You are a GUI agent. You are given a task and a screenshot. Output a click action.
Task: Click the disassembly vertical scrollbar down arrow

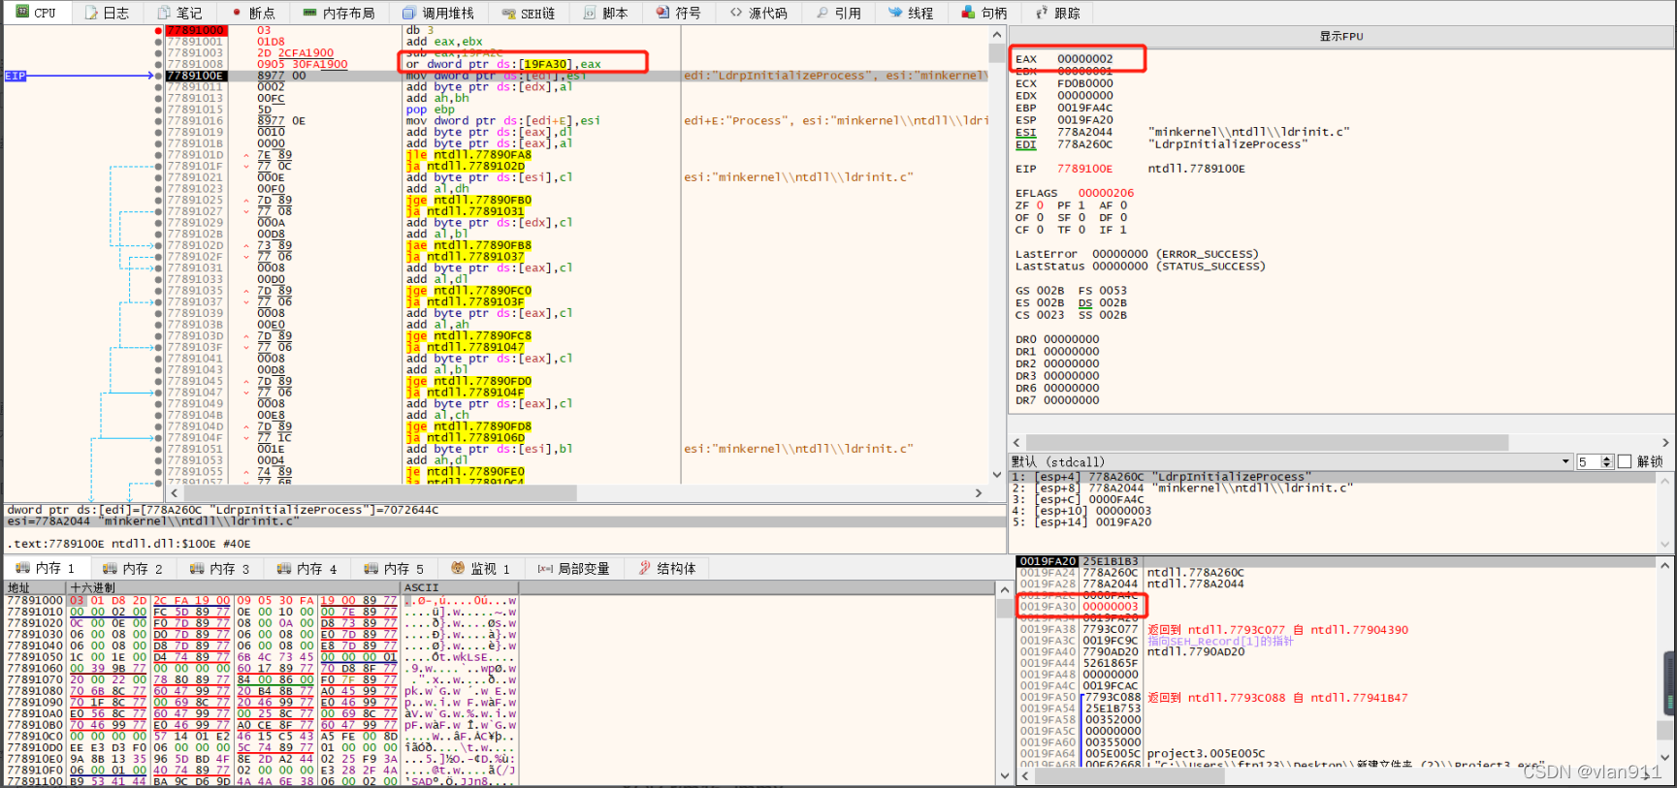pos(997,475)
